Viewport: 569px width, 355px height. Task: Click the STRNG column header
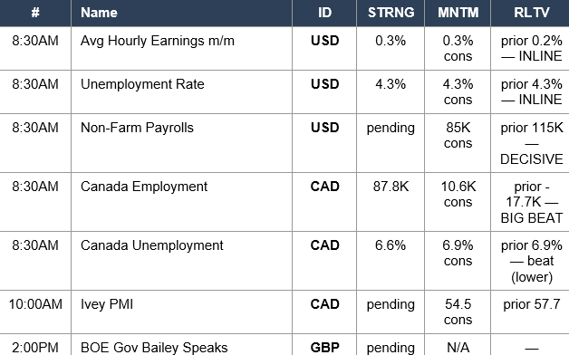pos(391,13)
